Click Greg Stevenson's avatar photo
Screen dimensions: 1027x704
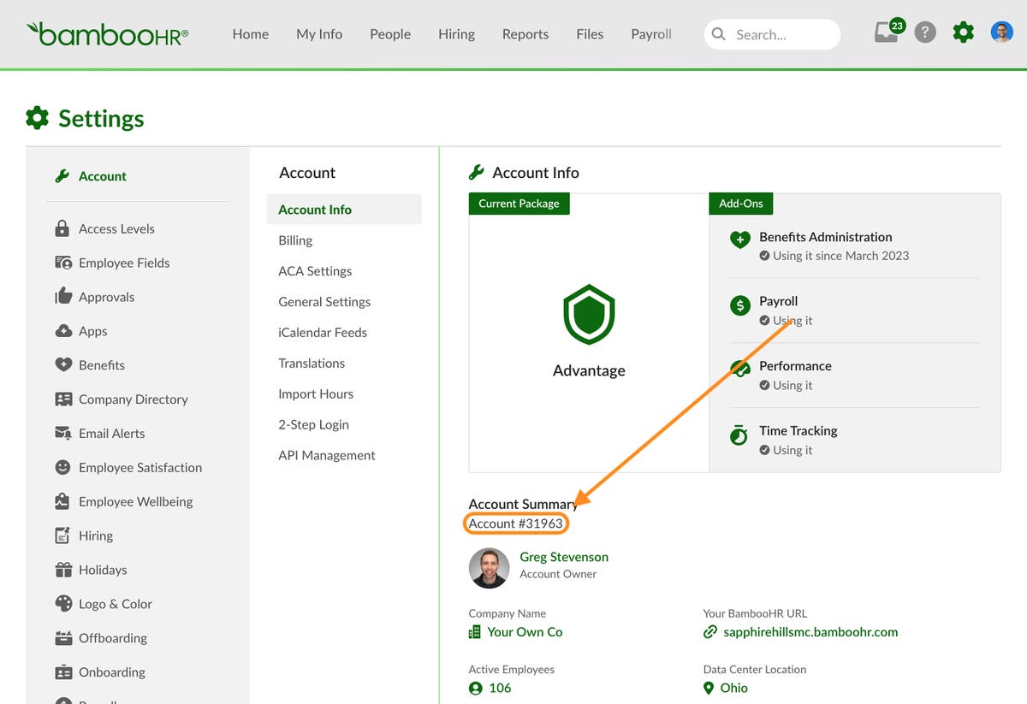click(x=489, y=568)
